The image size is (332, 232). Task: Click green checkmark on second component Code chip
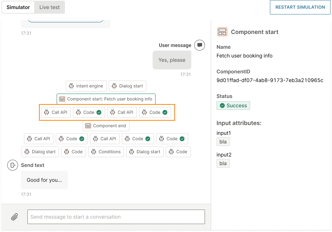pyautogui.click(x=165, y=112)
